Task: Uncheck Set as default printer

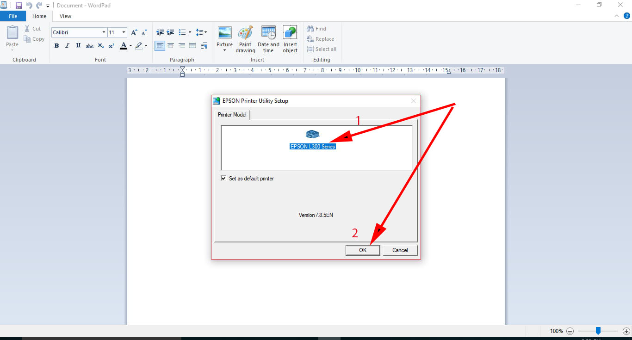Action: [224, 179]
